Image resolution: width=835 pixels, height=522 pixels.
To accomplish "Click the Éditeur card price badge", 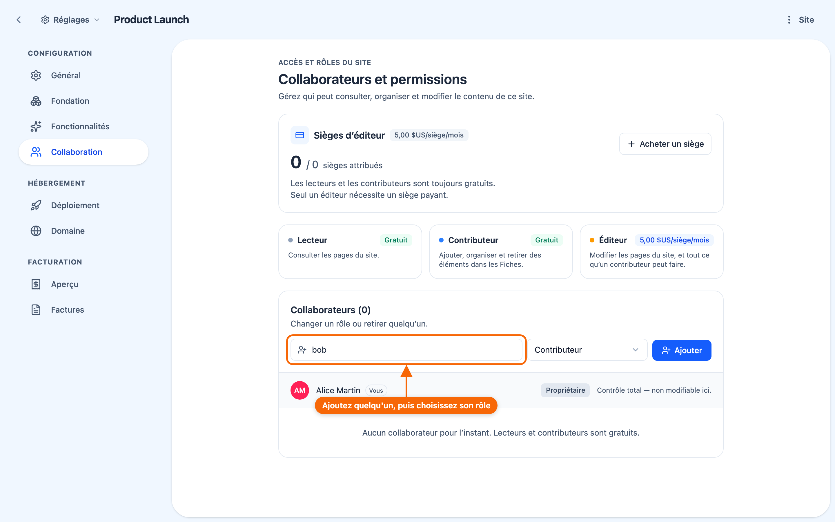I will point(674,240).
